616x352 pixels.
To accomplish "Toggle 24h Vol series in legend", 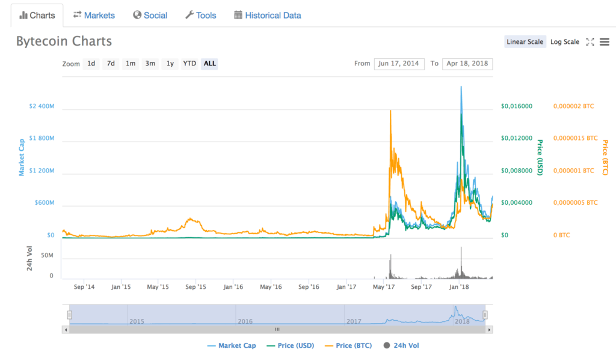I will click(401, 346).
